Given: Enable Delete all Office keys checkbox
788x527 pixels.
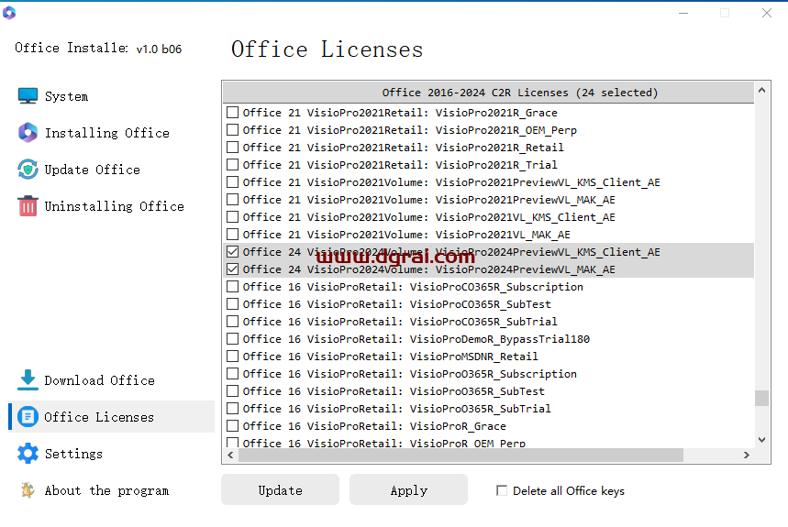Looking at the screenshot, I should (502, 490).
